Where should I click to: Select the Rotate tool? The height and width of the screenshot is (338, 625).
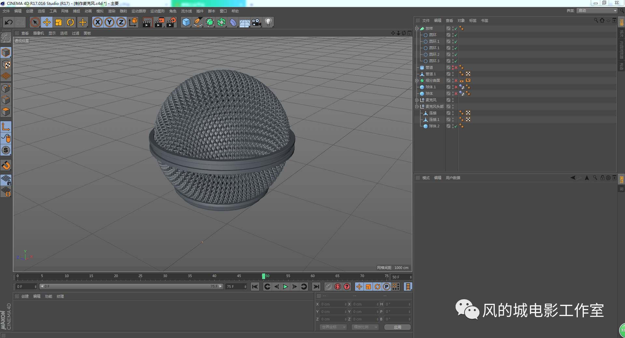coord(70,22)
